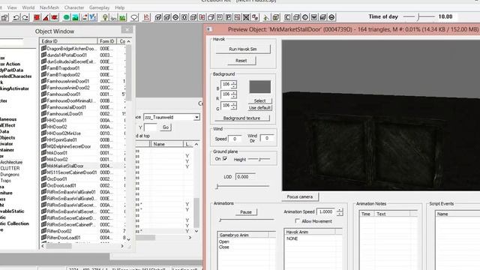Click the LOD value input field
Image resolution: width=480 pixels, height=270 pixels.
pos(245,177)
